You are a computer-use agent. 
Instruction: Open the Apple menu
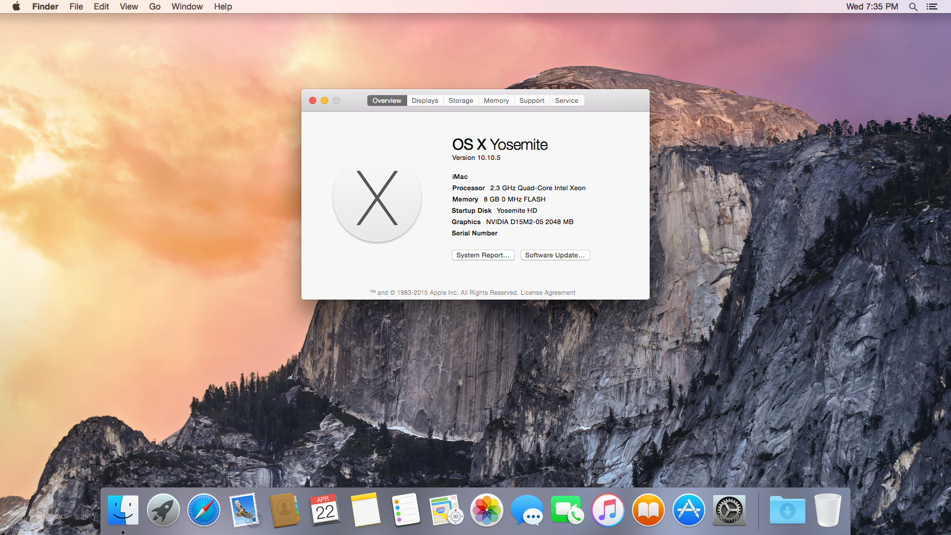point(16,7)
